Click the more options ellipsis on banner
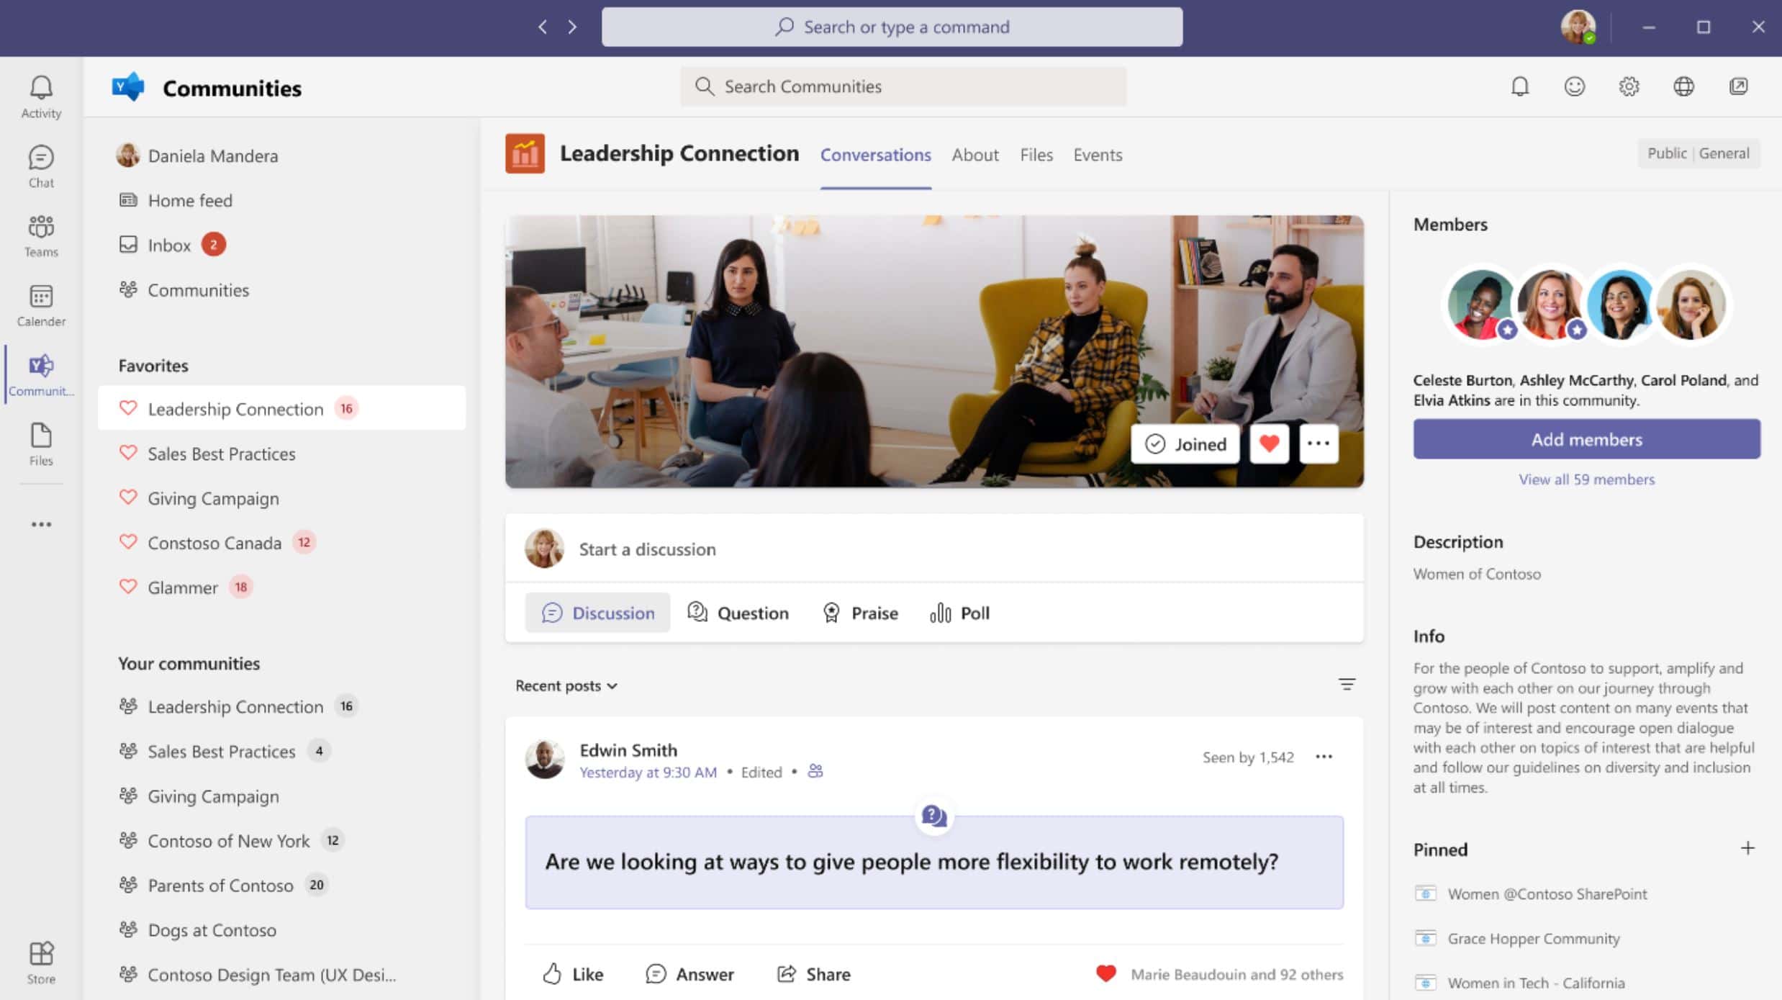 (x=1318, y=443)
